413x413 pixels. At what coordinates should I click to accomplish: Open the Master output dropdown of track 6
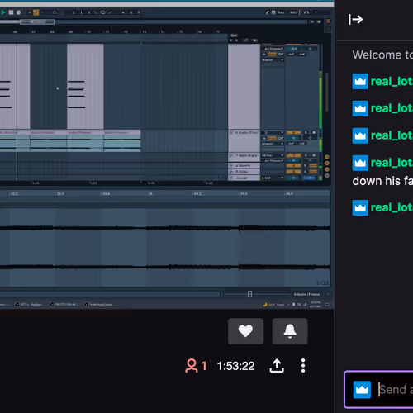click(x=273, y=144)
